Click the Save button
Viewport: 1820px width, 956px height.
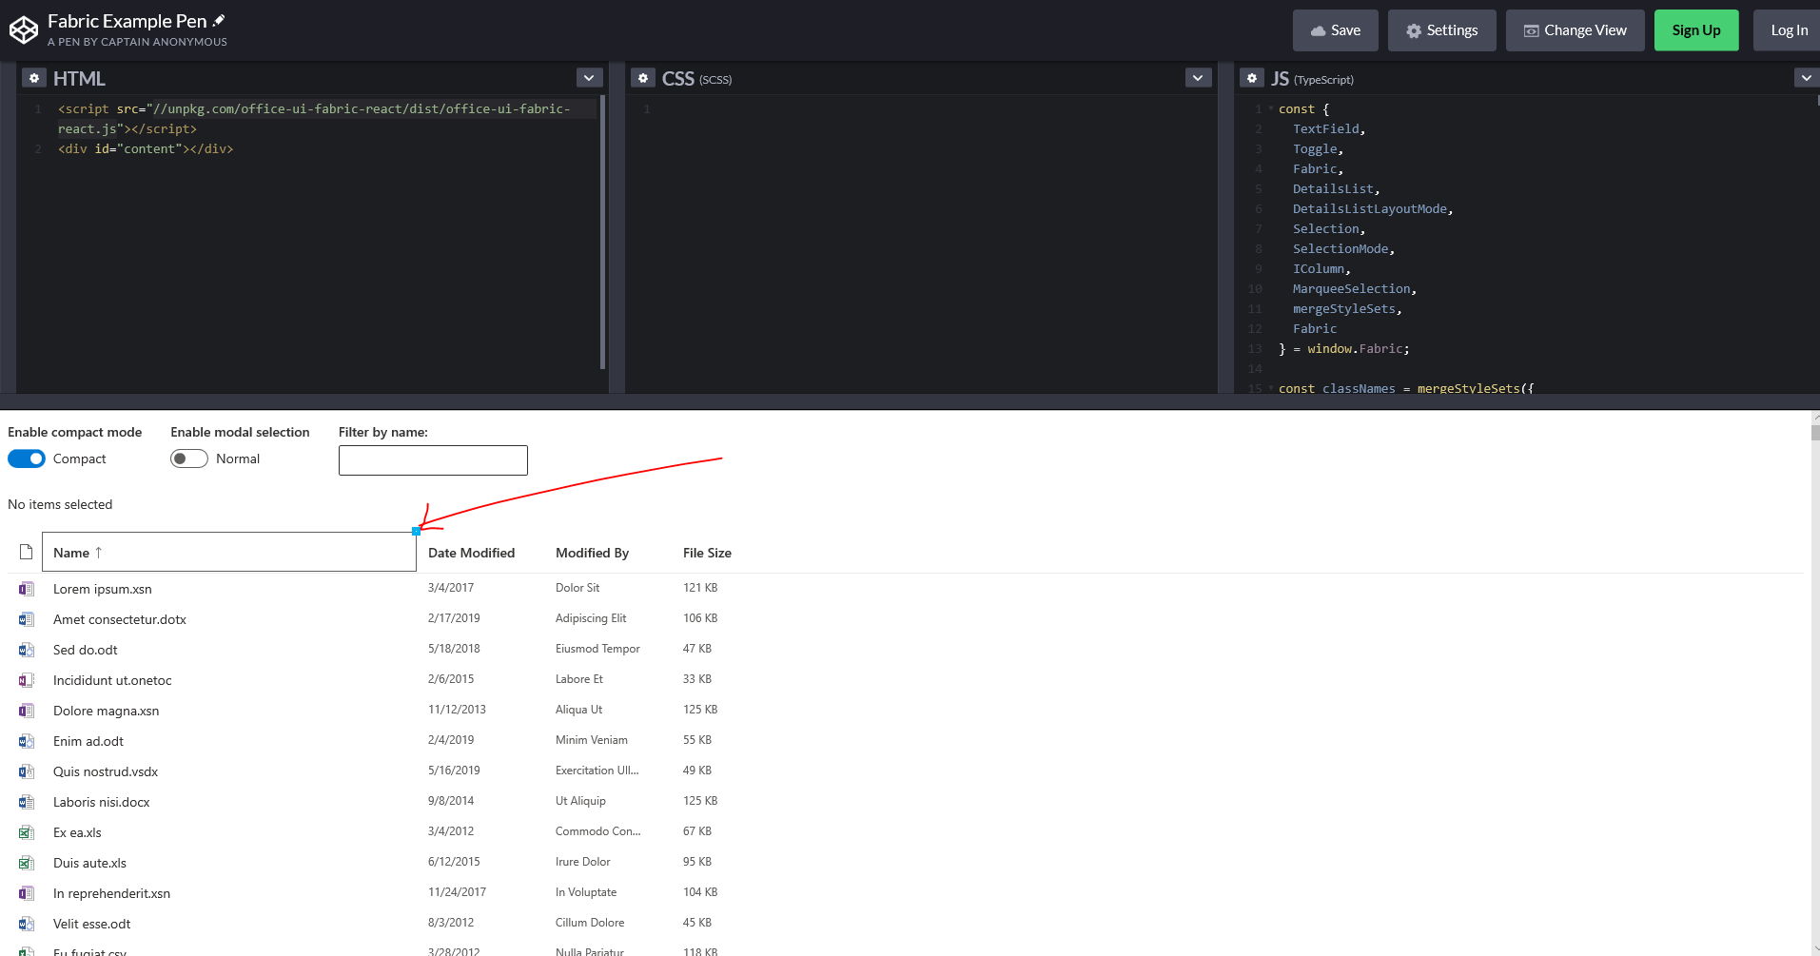[1336, 30]
